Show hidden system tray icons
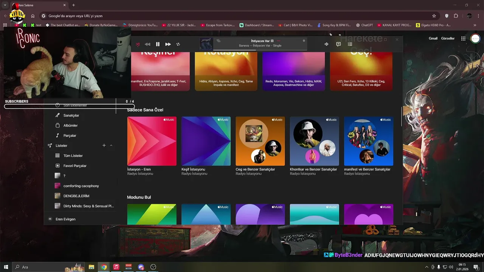The width and height of the screenshot is (484, 272). pyautogui.click(x=427, y=267)
